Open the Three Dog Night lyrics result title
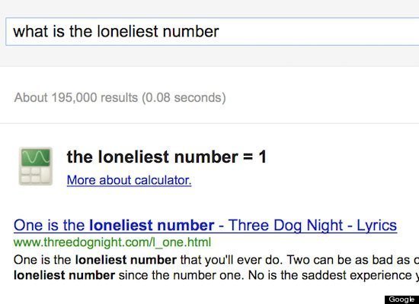 click(205, 225)
